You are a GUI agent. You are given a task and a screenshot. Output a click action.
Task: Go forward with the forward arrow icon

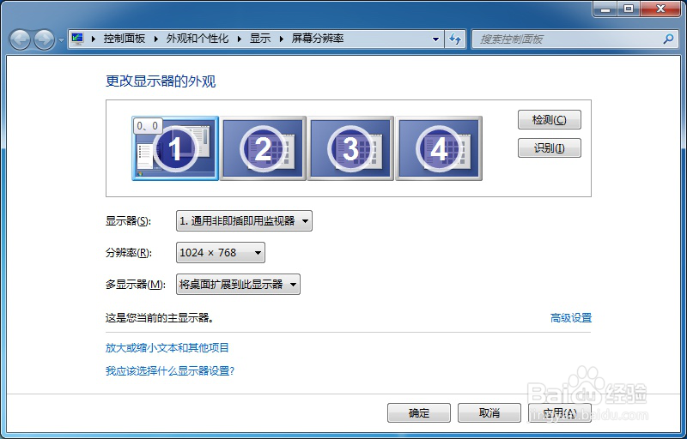click(44, 39)
